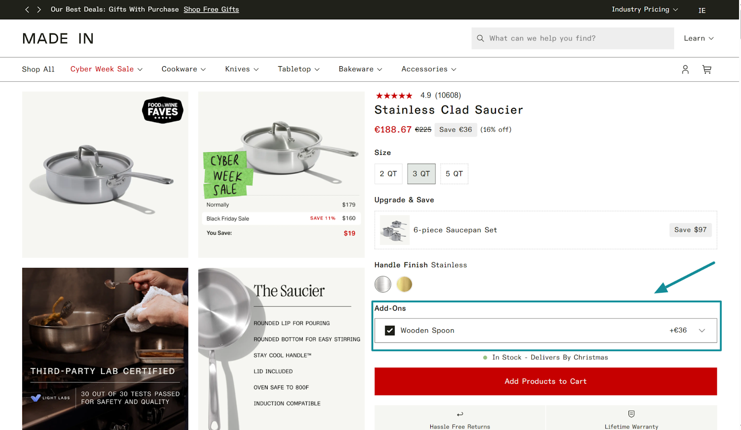
Task: Go to previous promo banner arrow
Action: 27,10
